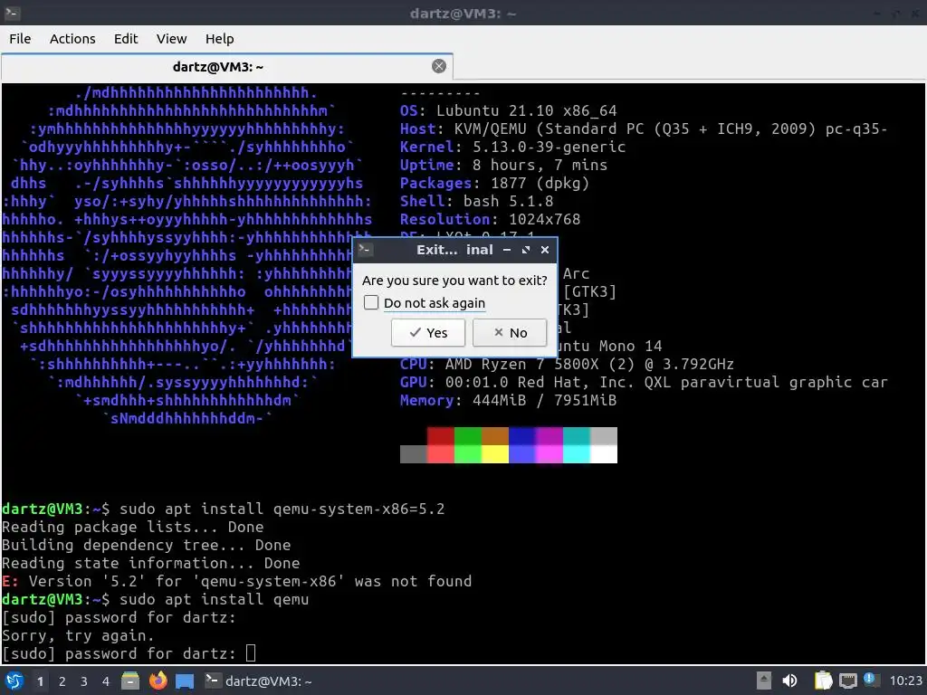Viewport: 927px width, 695px height.
Task: Launch the file manager from the taskbar
Action: pos(130,681)
